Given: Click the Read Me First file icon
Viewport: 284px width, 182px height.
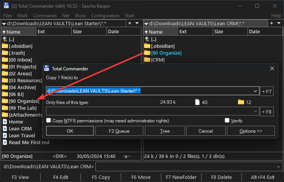Looking at the screenshot, I should coord(5,142).
